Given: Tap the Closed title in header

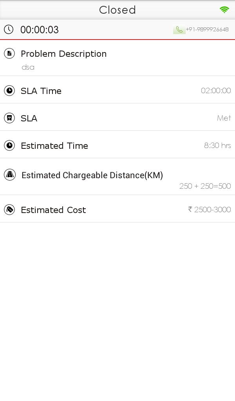Looking at the screenshot, I should point(117,10).
